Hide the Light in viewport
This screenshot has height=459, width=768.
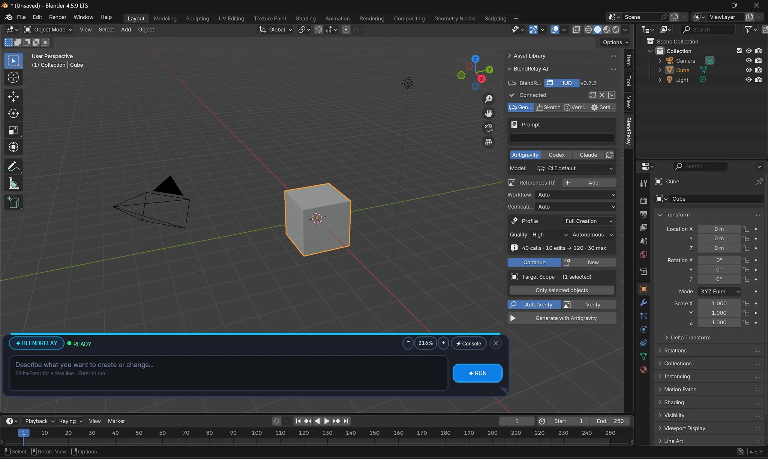coord(748,79)
